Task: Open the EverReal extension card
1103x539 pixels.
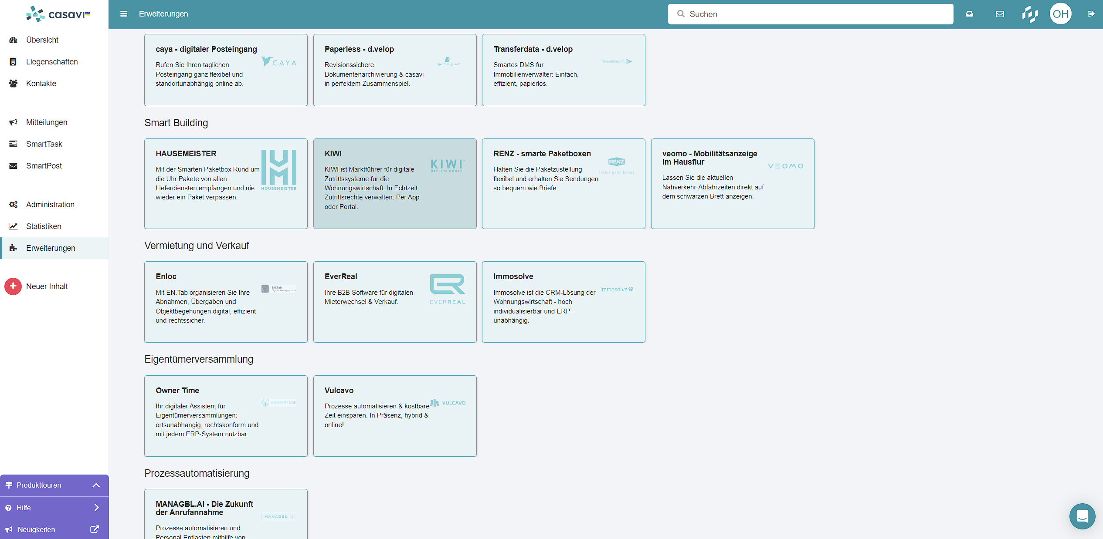Action: 394,301
